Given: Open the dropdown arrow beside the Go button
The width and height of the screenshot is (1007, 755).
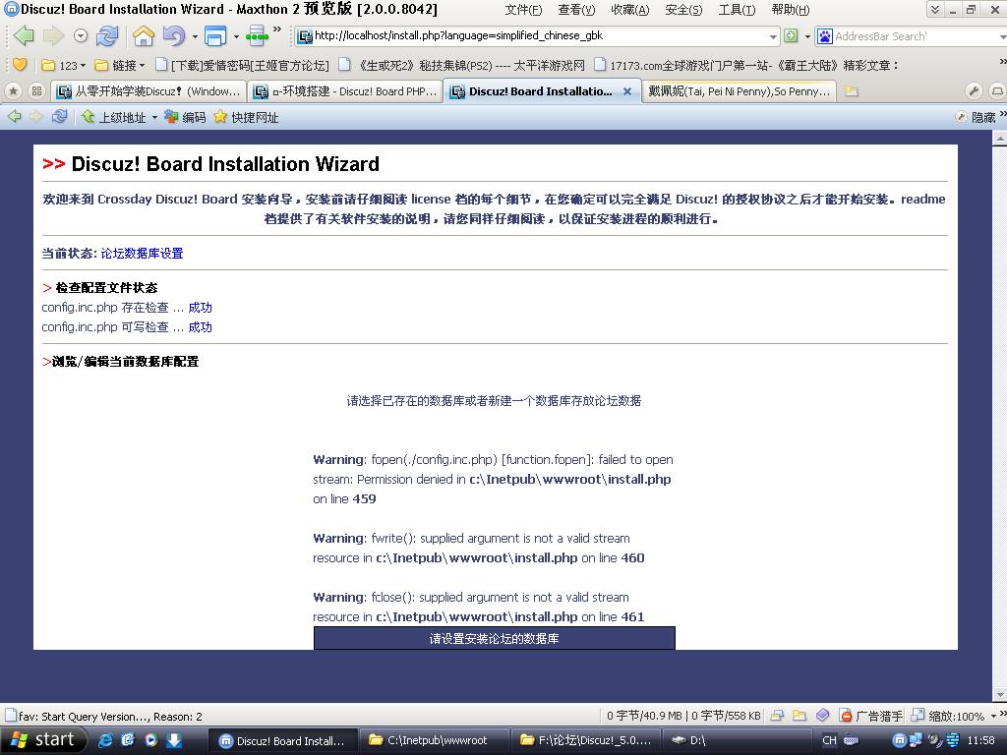Looking at the screenshot, I should point(807,36).
